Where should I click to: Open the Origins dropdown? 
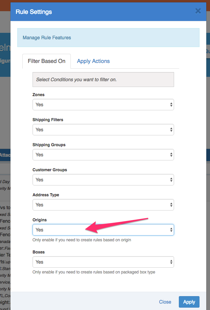(x=103, y=230)
